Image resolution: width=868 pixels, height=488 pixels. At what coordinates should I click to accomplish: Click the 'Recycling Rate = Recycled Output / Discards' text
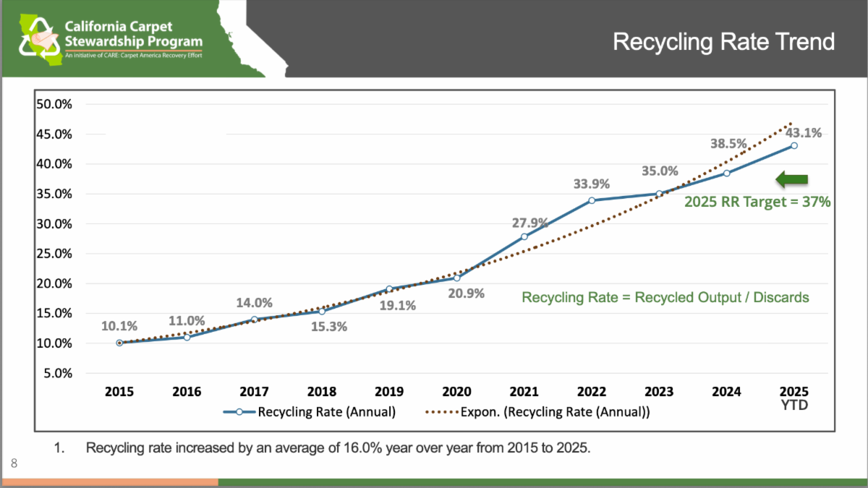coord(665,297)
